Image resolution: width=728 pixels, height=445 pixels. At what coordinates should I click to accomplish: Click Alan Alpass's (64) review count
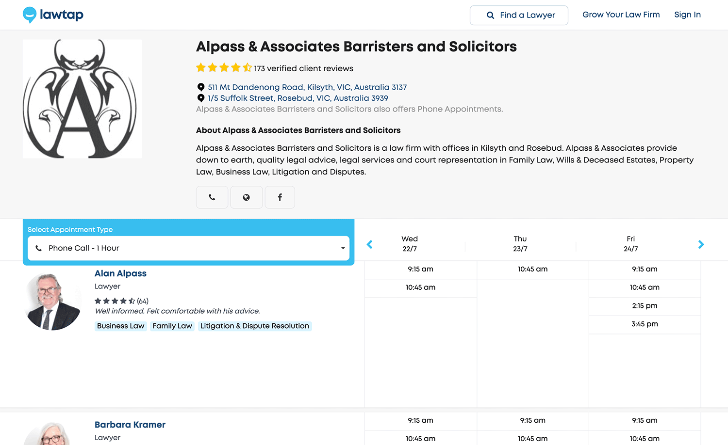point(143,301)
